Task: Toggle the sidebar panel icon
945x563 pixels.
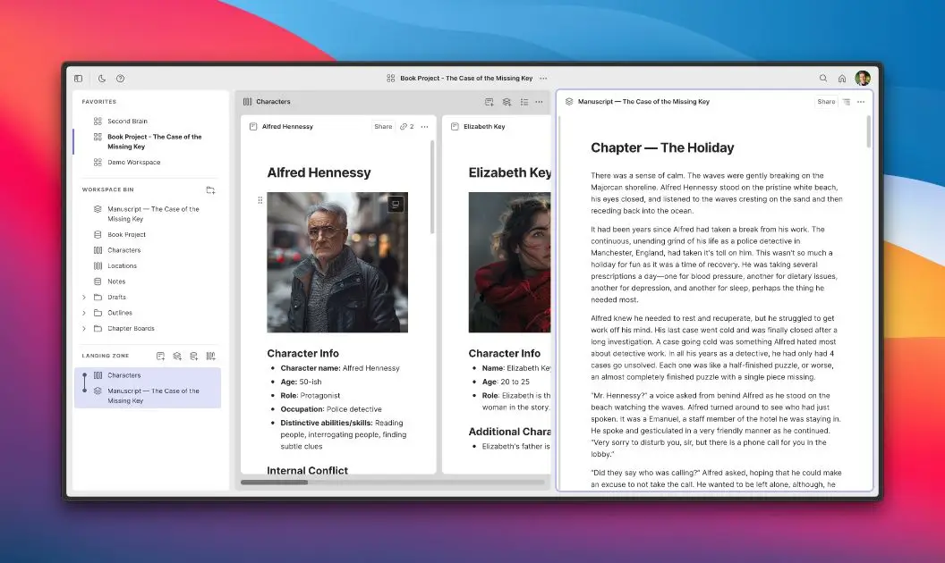Action: pos(79,79)
